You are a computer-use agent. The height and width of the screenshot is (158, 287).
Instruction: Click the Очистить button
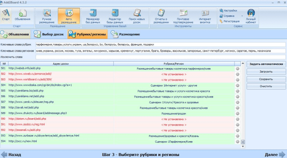[266, 86]
